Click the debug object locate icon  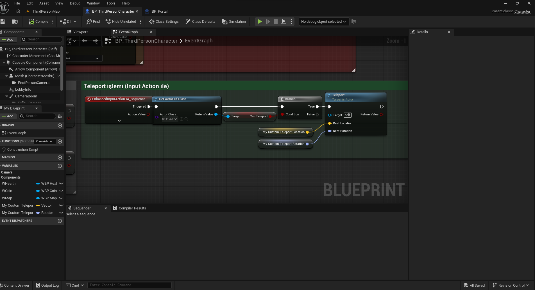[x=354, y=22]
